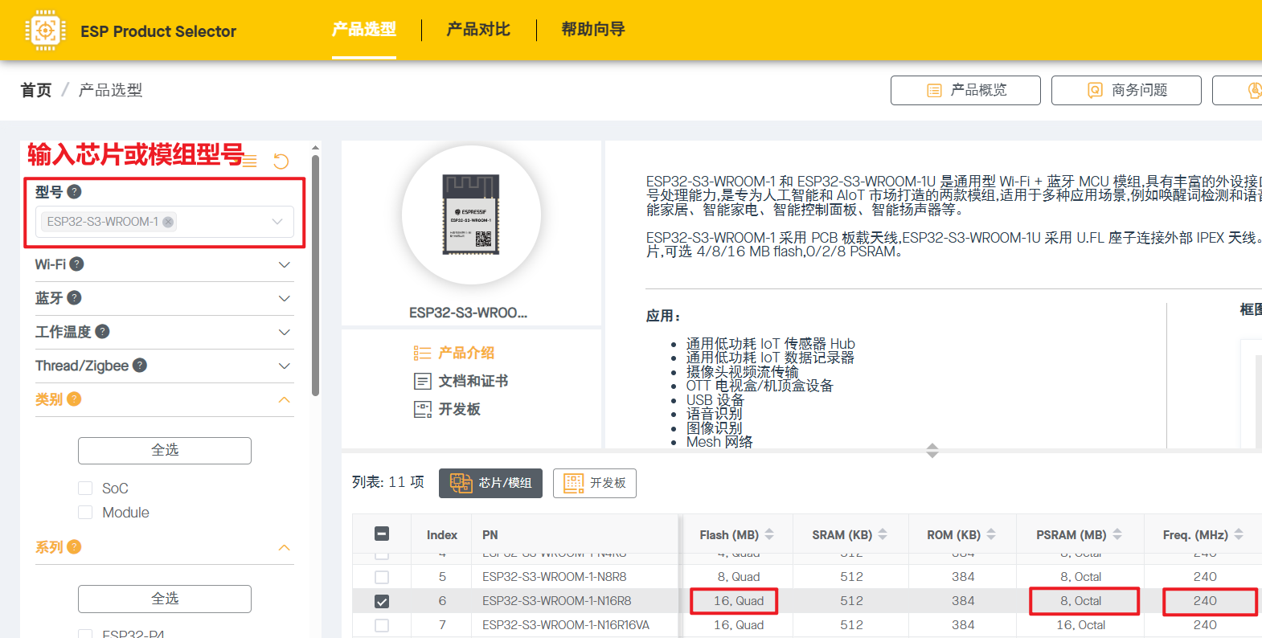Screen dimensions: 1262x638
Task: Click the Index column header
Action: 442,534
